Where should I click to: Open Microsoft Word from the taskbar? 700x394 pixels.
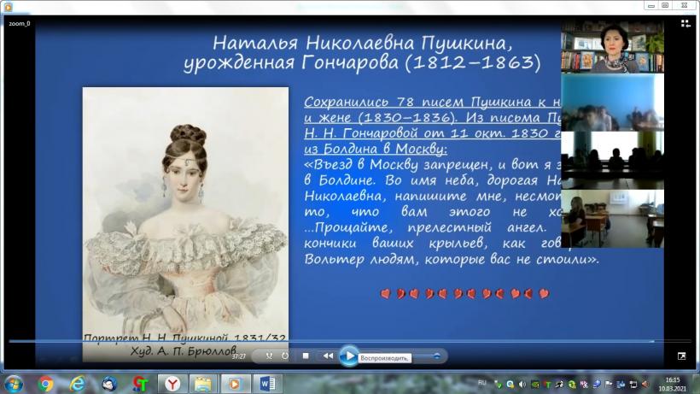[267, 384]
